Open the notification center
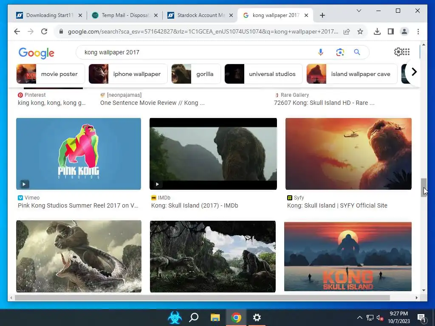Image resolution: width=435 pixels, height=326 pixels. coord(421,318)
